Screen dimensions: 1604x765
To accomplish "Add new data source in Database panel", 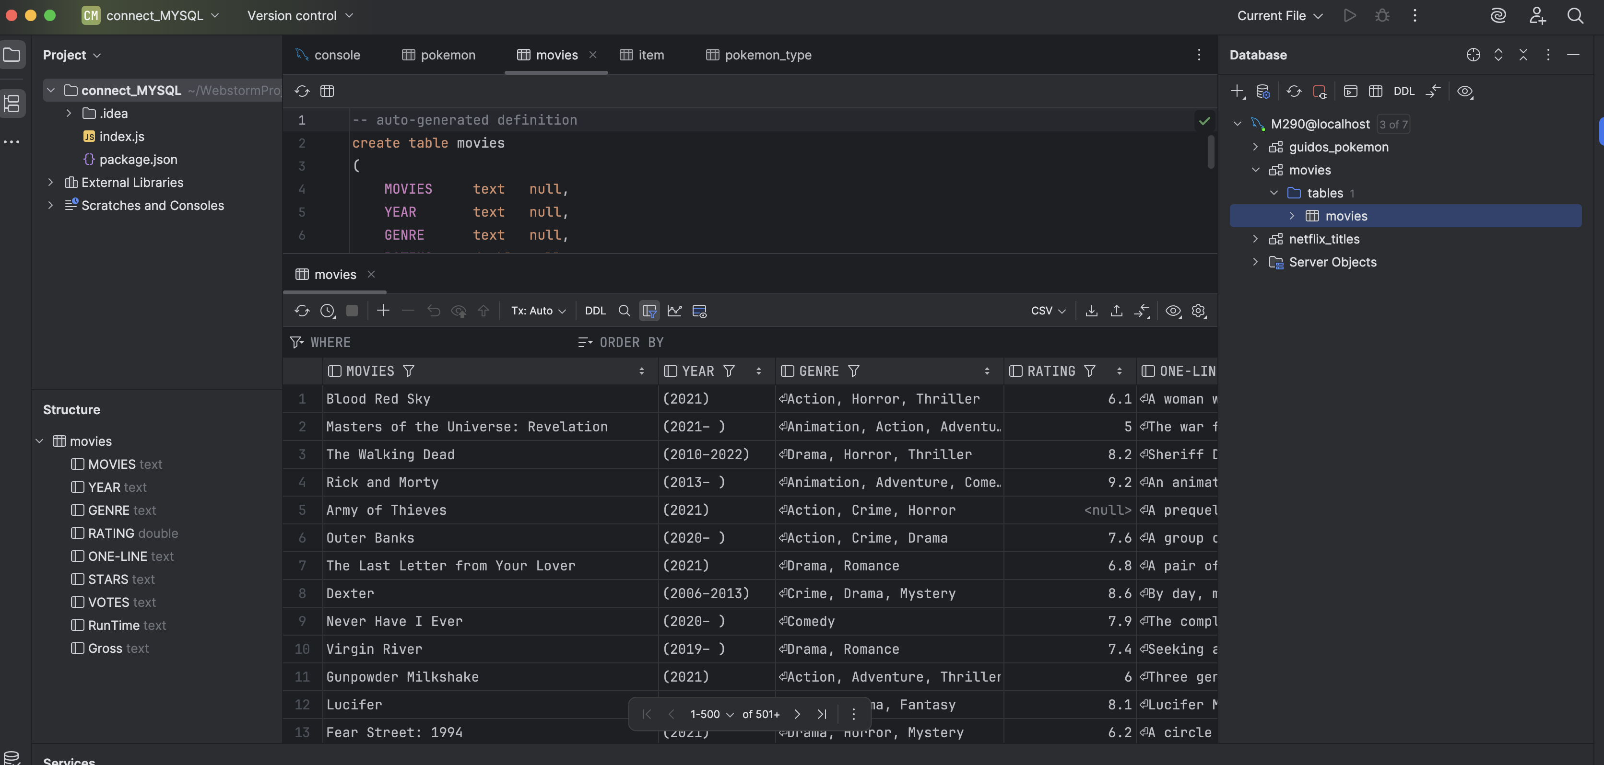I will (1238, 91).
